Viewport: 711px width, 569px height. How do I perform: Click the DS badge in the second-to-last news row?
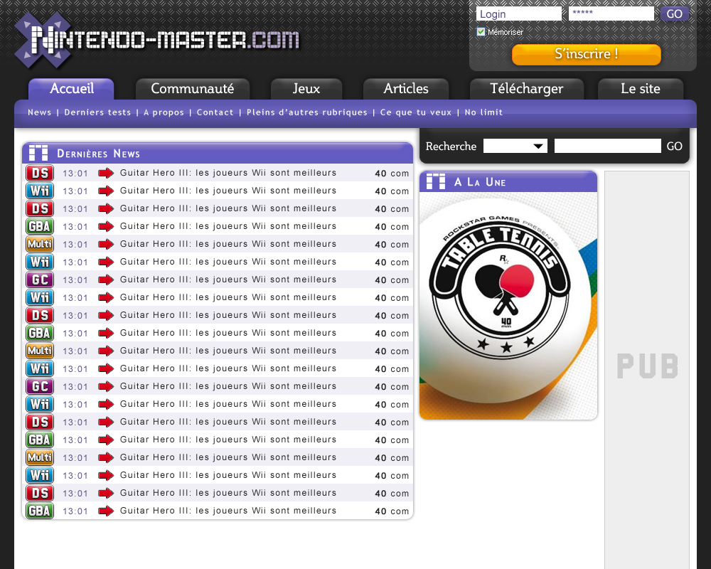40,493
